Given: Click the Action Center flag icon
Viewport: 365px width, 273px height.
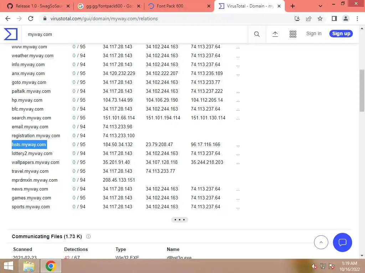Looking at the screenshot, I should pos(331,266).
